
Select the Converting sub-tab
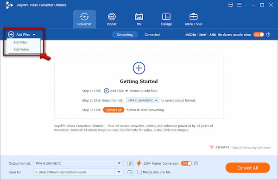point(125,35)
